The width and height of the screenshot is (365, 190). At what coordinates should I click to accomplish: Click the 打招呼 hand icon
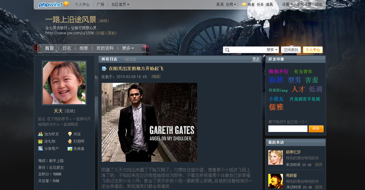[70, 141]
